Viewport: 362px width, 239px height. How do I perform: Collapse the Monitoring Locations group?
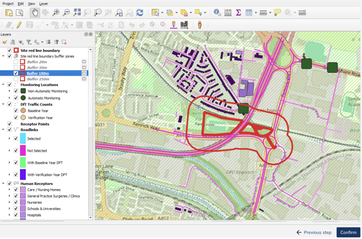click(x=3, y=85)
